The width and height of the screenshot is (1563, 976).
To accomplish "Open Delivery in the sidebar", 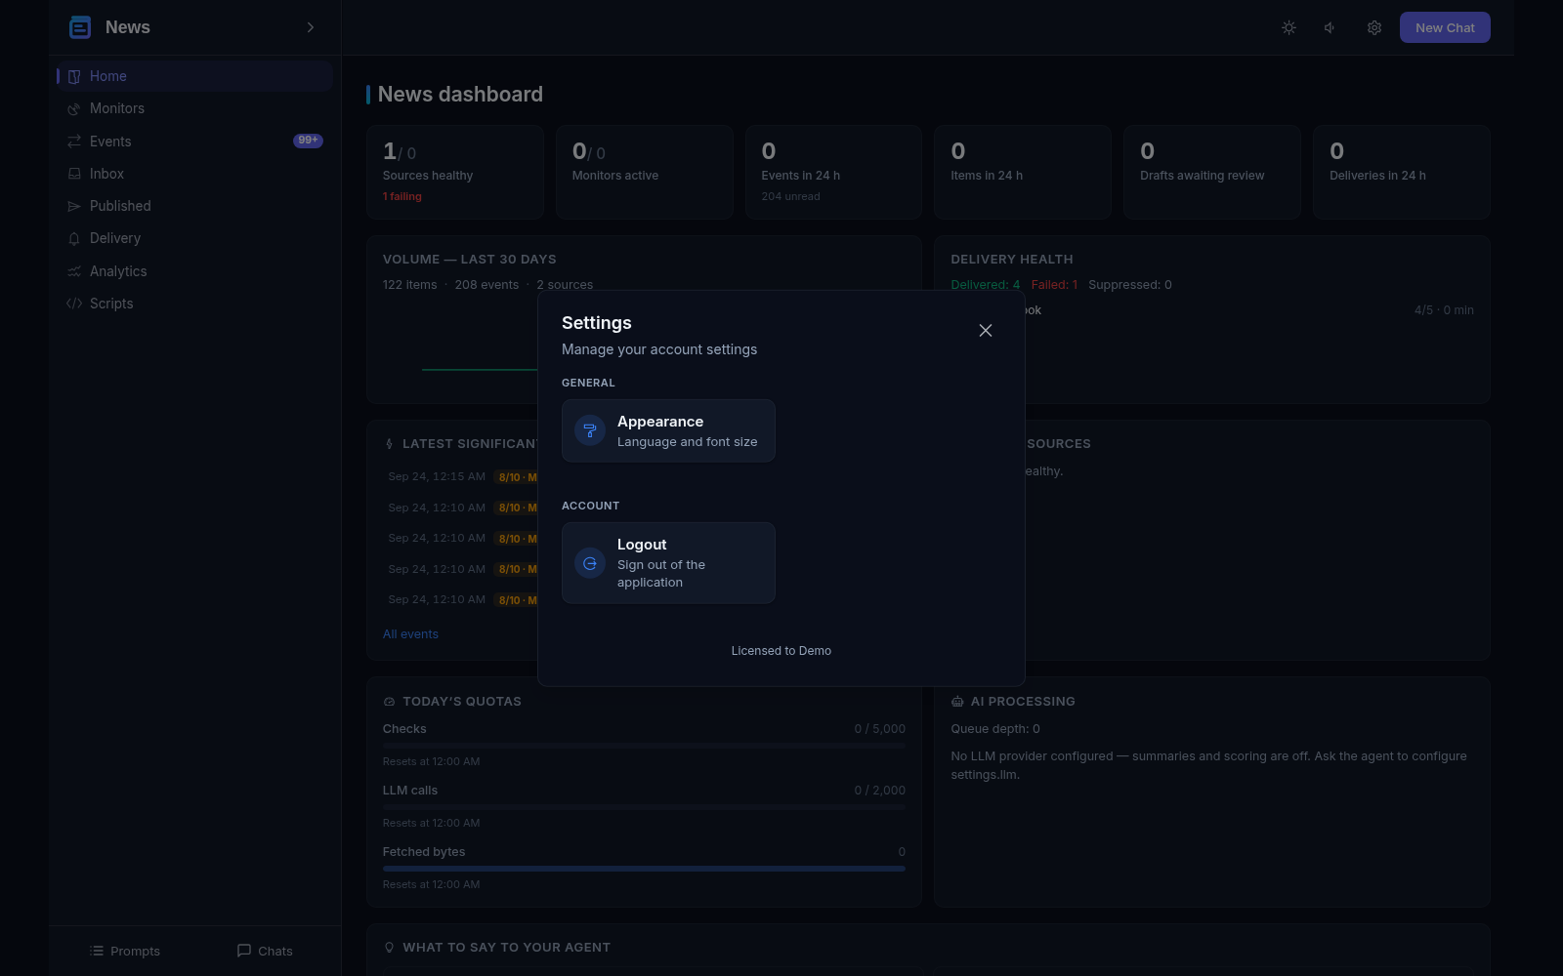I will [195, 238].
